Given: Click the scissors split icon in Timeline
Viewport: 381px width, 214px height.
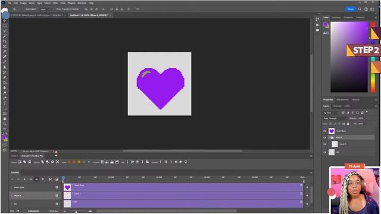Looking at the screenshot, I should click(50, 180).
